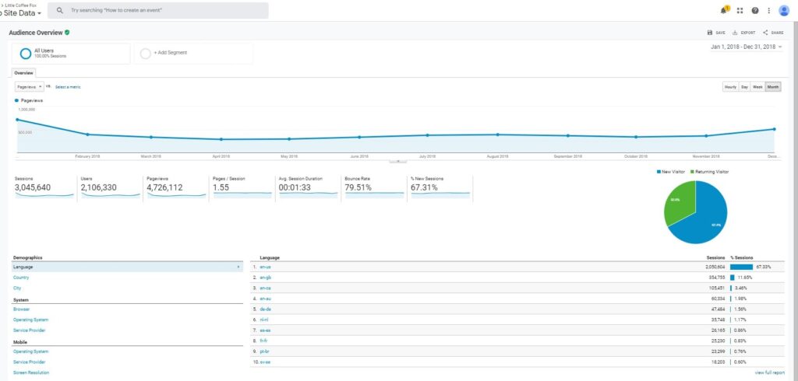Screen dimensions: 798x381
Task: Click the Save report icon
Action: click(710, 33)
